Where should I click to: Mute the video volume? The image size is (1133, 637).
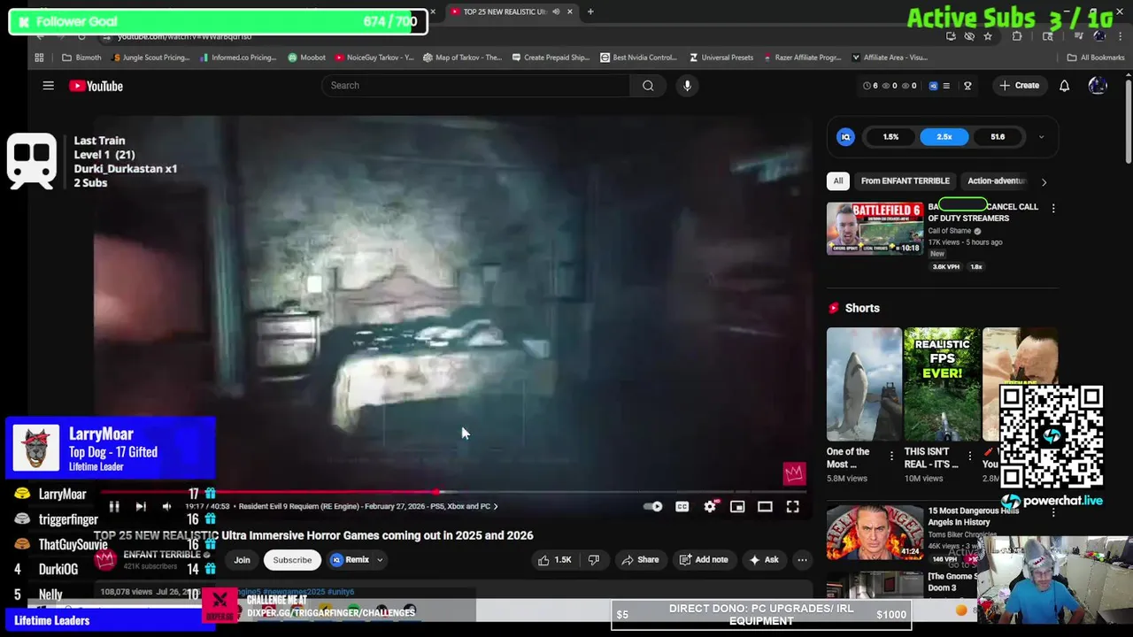click(x=166, y=506)
